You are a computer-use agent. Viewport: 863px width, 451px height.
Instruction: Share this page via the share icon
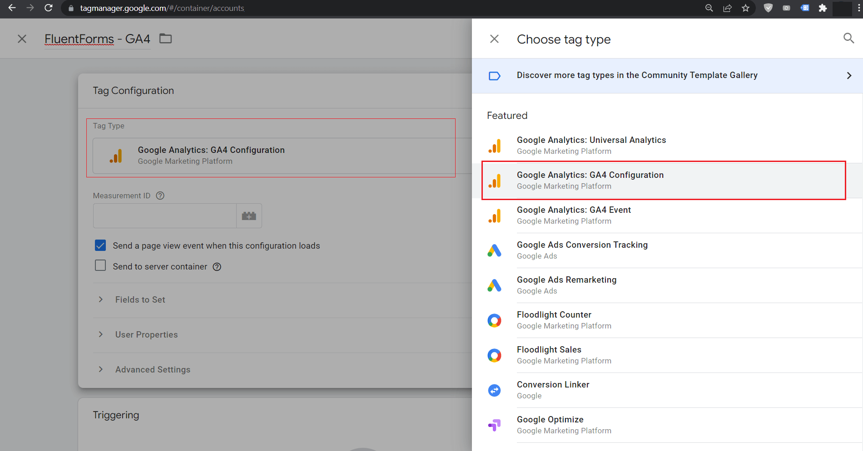pos(727,8)
